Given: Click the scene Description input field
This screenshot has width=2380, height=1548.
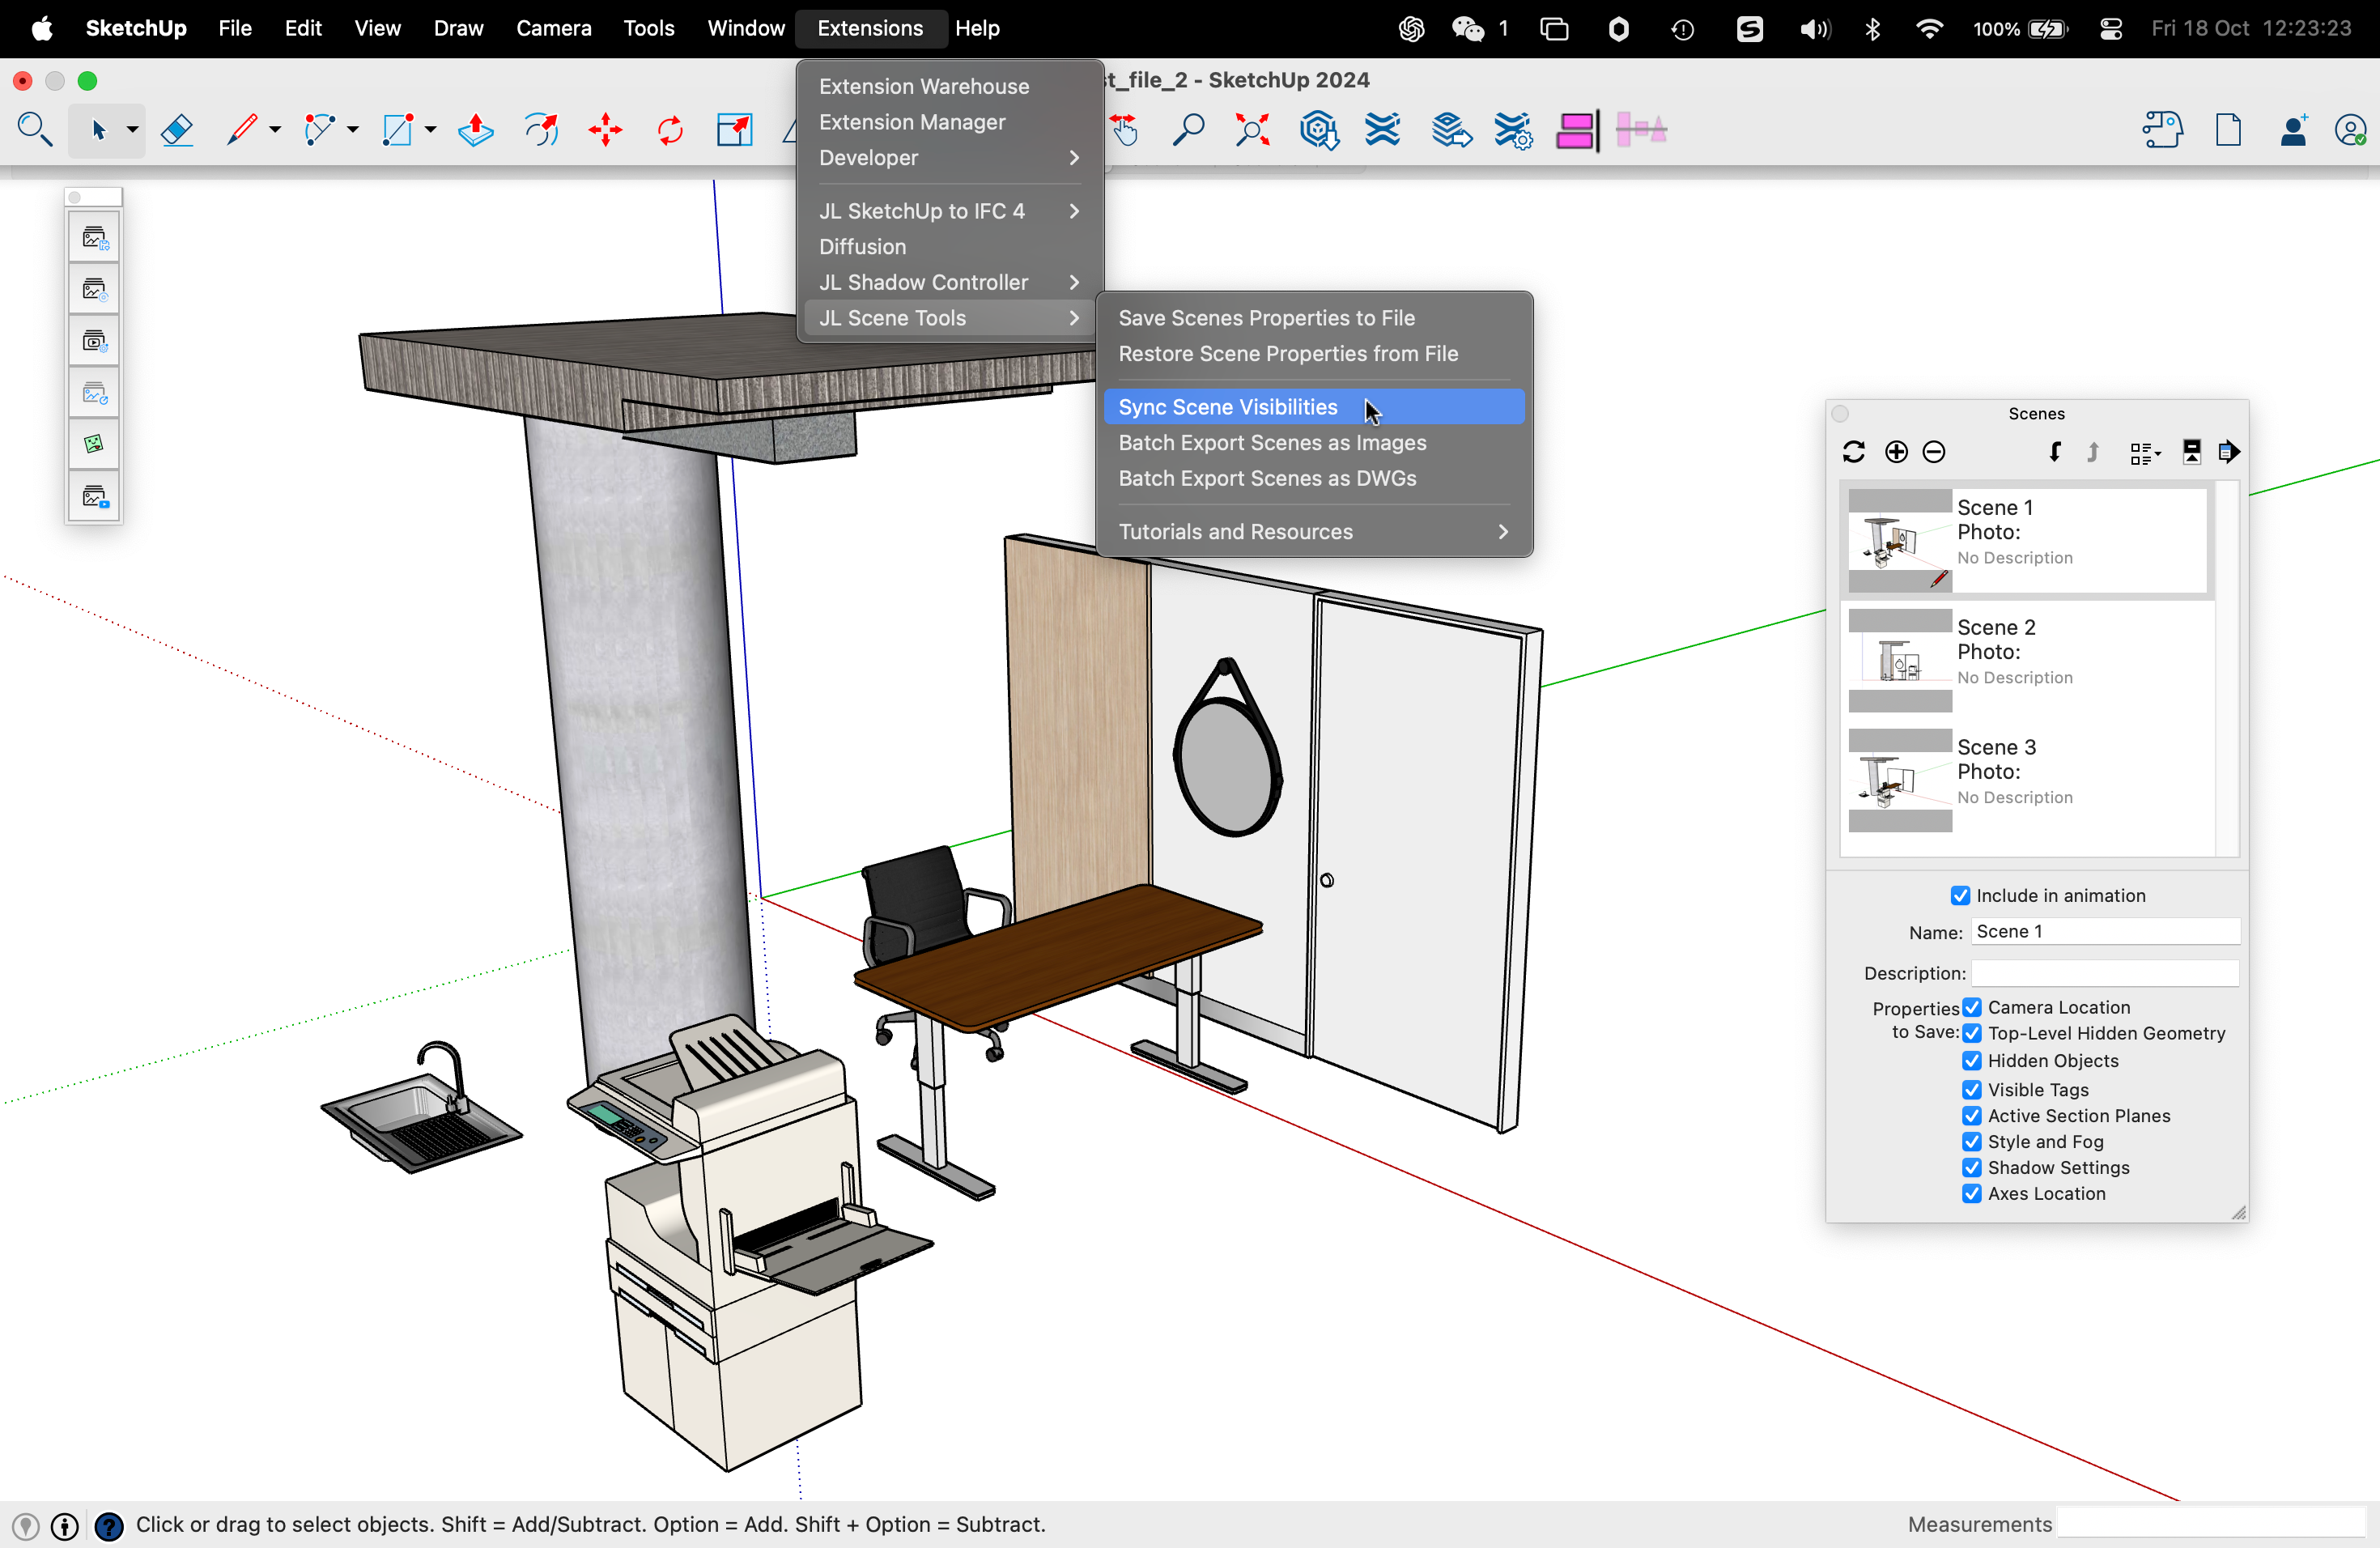Looking at the screenshot, I should [2104, 973].
